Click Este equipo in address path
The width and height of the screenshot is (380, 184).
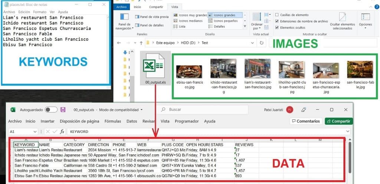(165, 43)
